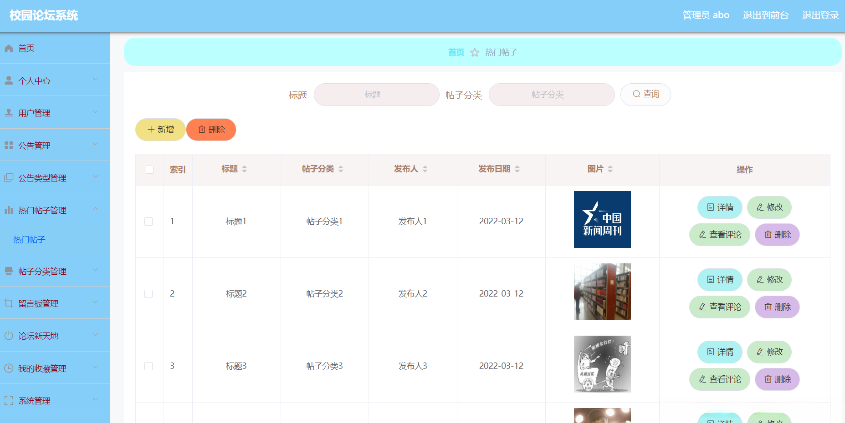Viewport: 845px width, 423px height.
Task: Click the star icon in the breadcrumb
Action: 475,52
